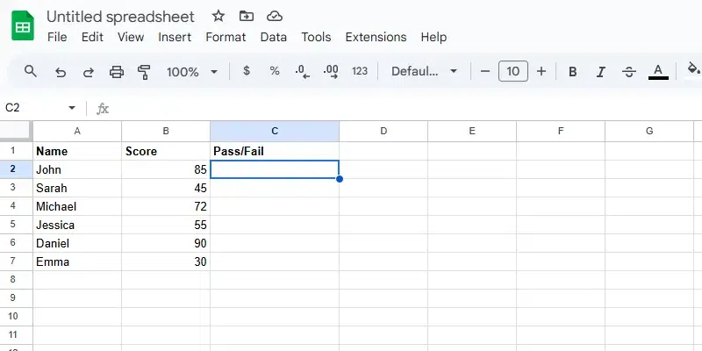Toggle bold formatting

pos(572,72)
